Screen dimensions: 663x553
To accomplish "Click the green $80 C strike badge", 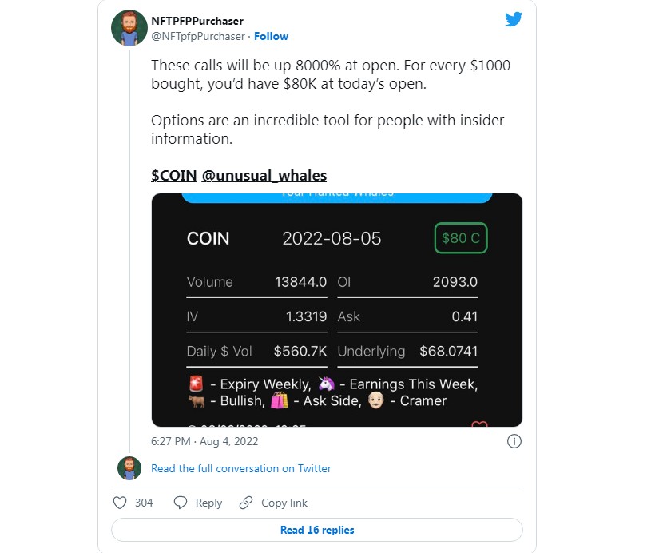I will (460, 238).
